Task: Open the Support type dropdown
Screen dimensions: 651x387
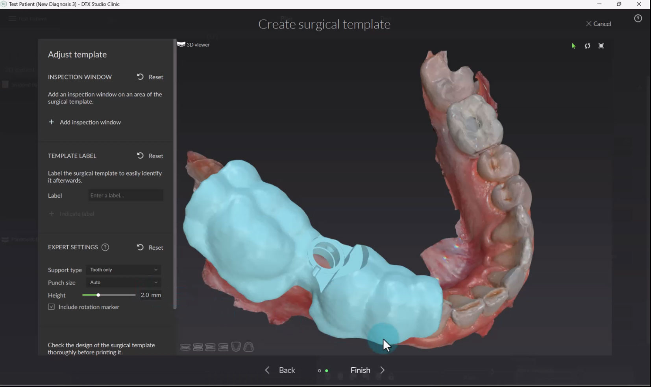Action: (x=124, y=270)
